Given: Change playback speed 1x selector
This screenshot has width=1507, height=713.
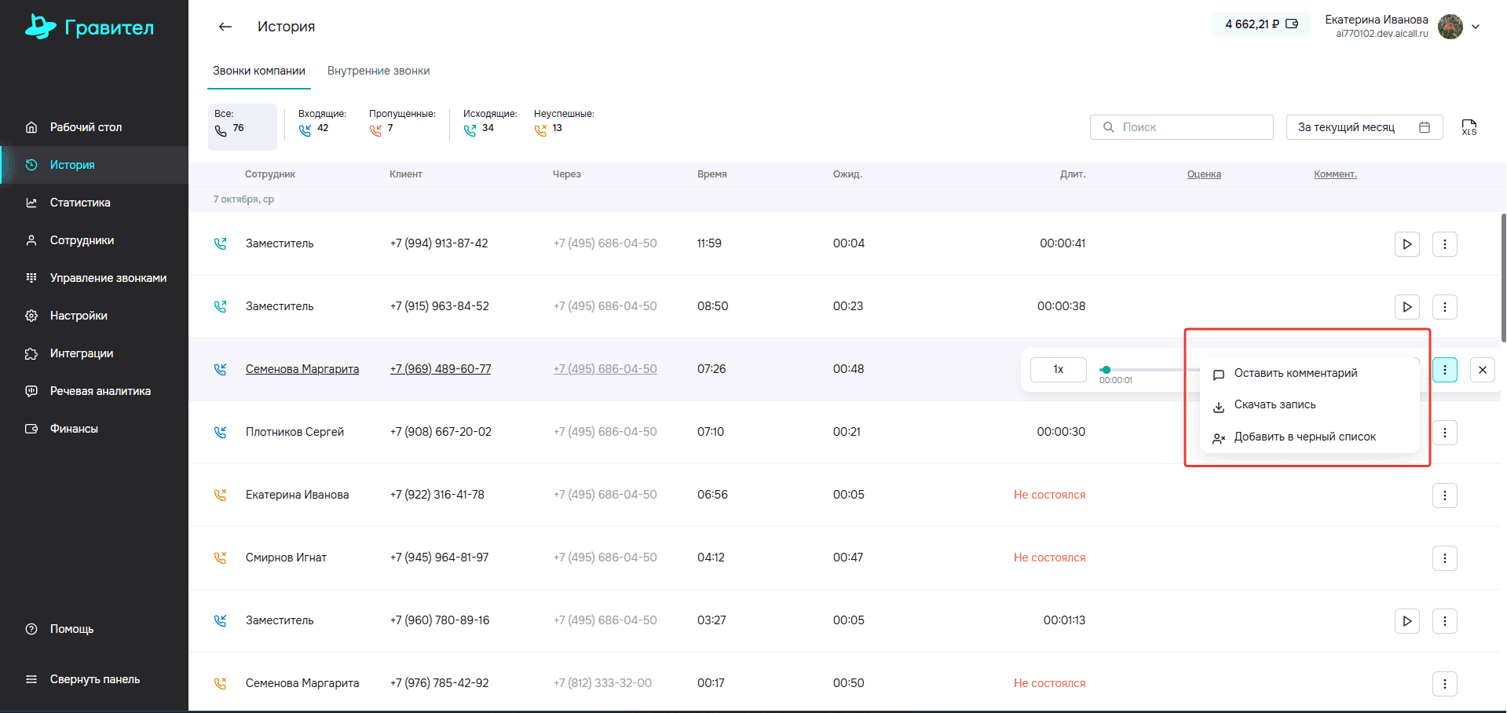Looking at the screenshot, I should (1059, 369).
